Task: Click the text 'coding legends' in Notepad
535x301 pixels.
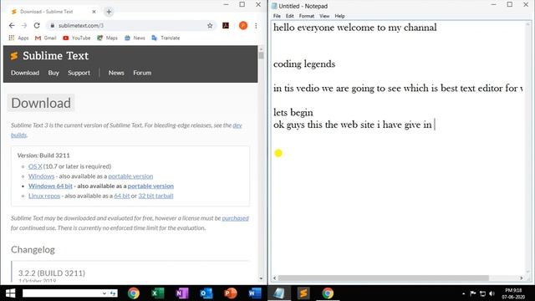Action: (x=304, y=64)
